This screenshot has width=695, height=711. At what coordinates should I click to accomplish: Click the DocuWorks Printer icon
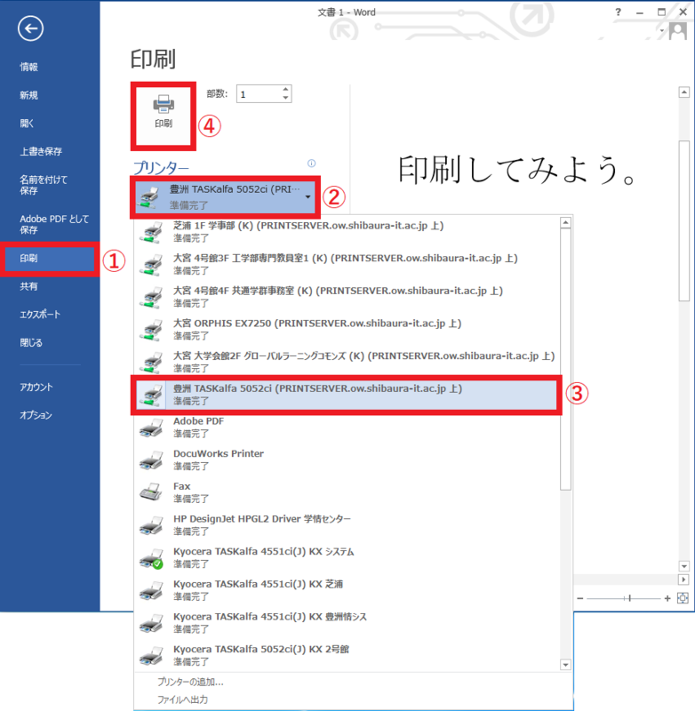151,460
